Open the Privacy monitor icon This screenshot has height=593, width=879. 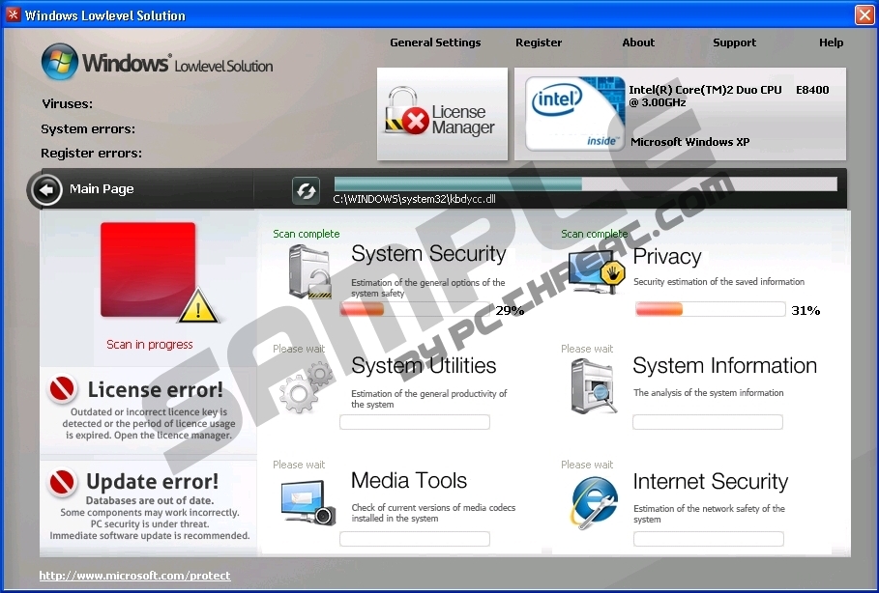click(x=597, y=271)
